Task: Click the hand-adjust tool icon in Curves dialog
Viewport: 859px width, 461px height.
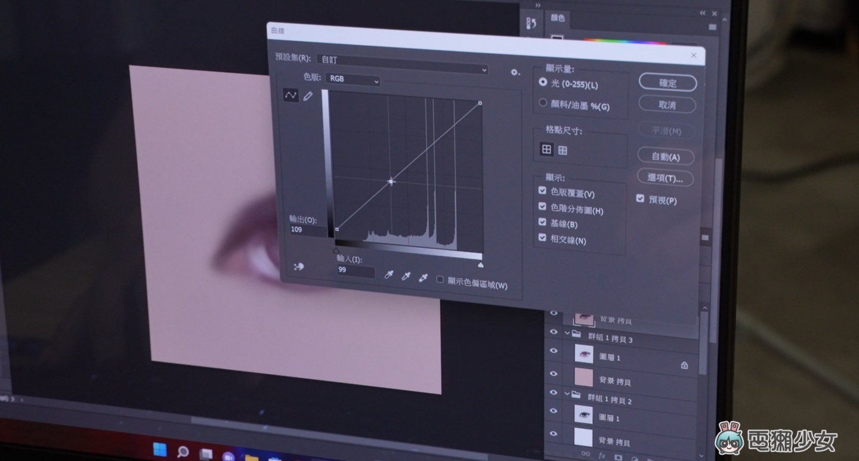Action: [x=298, y=267]
